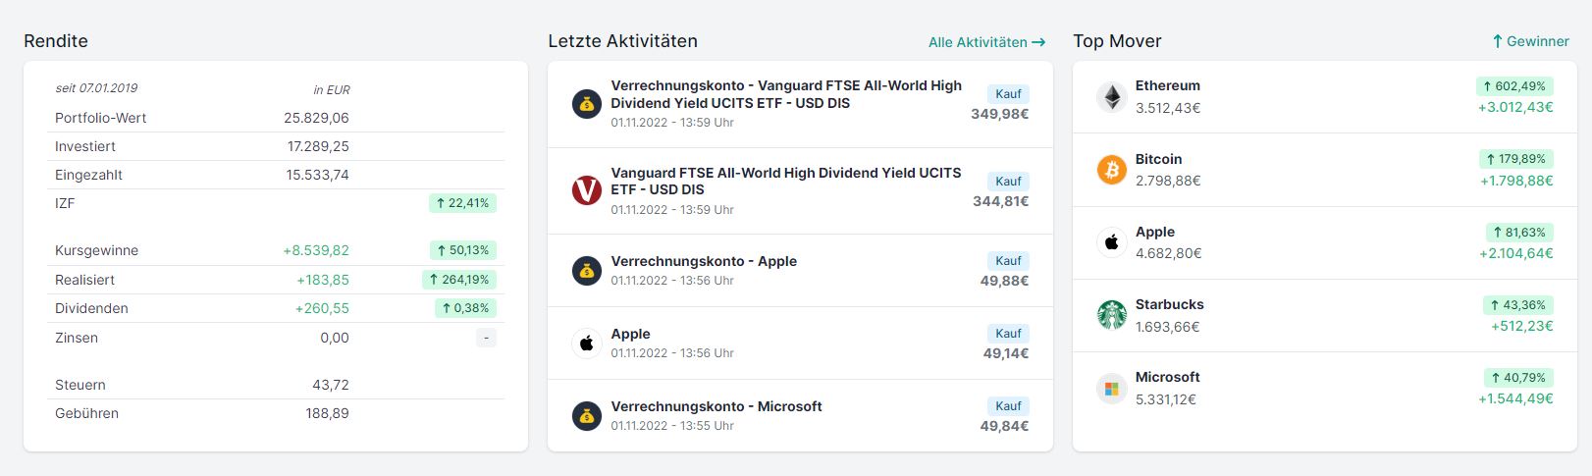Click the Kursgewinne 50,13% badge
Screen dimensions: 1592x476
(x=462, y=250)
